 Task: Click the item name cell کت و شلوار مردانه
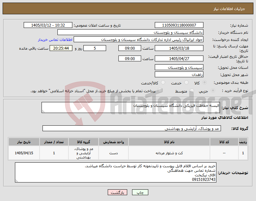pyautogui.click(x=169, y=153)
